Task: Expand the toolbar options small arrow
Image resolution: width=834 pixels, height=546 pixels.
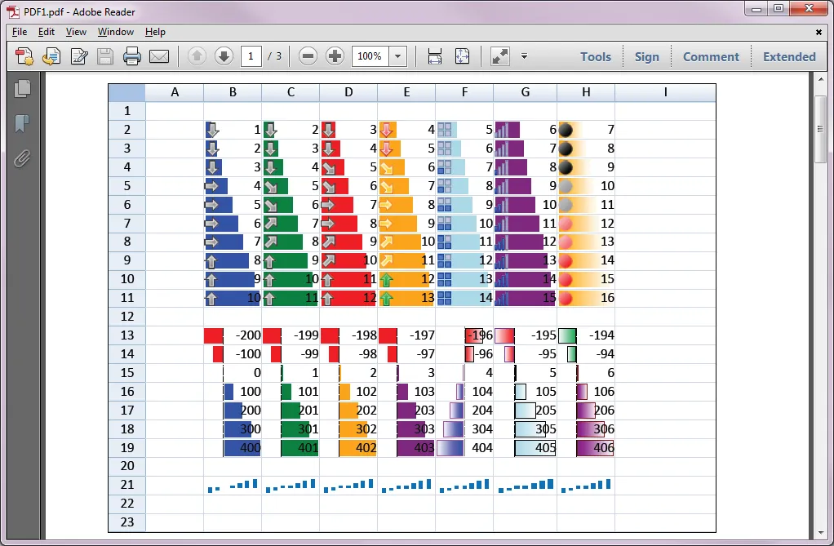Action: tap(524, 56)
